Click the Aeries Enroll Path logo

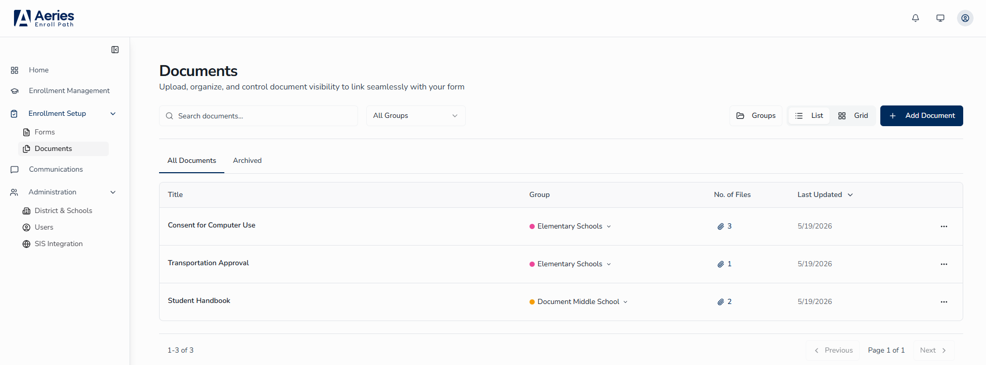coord(44,18)
